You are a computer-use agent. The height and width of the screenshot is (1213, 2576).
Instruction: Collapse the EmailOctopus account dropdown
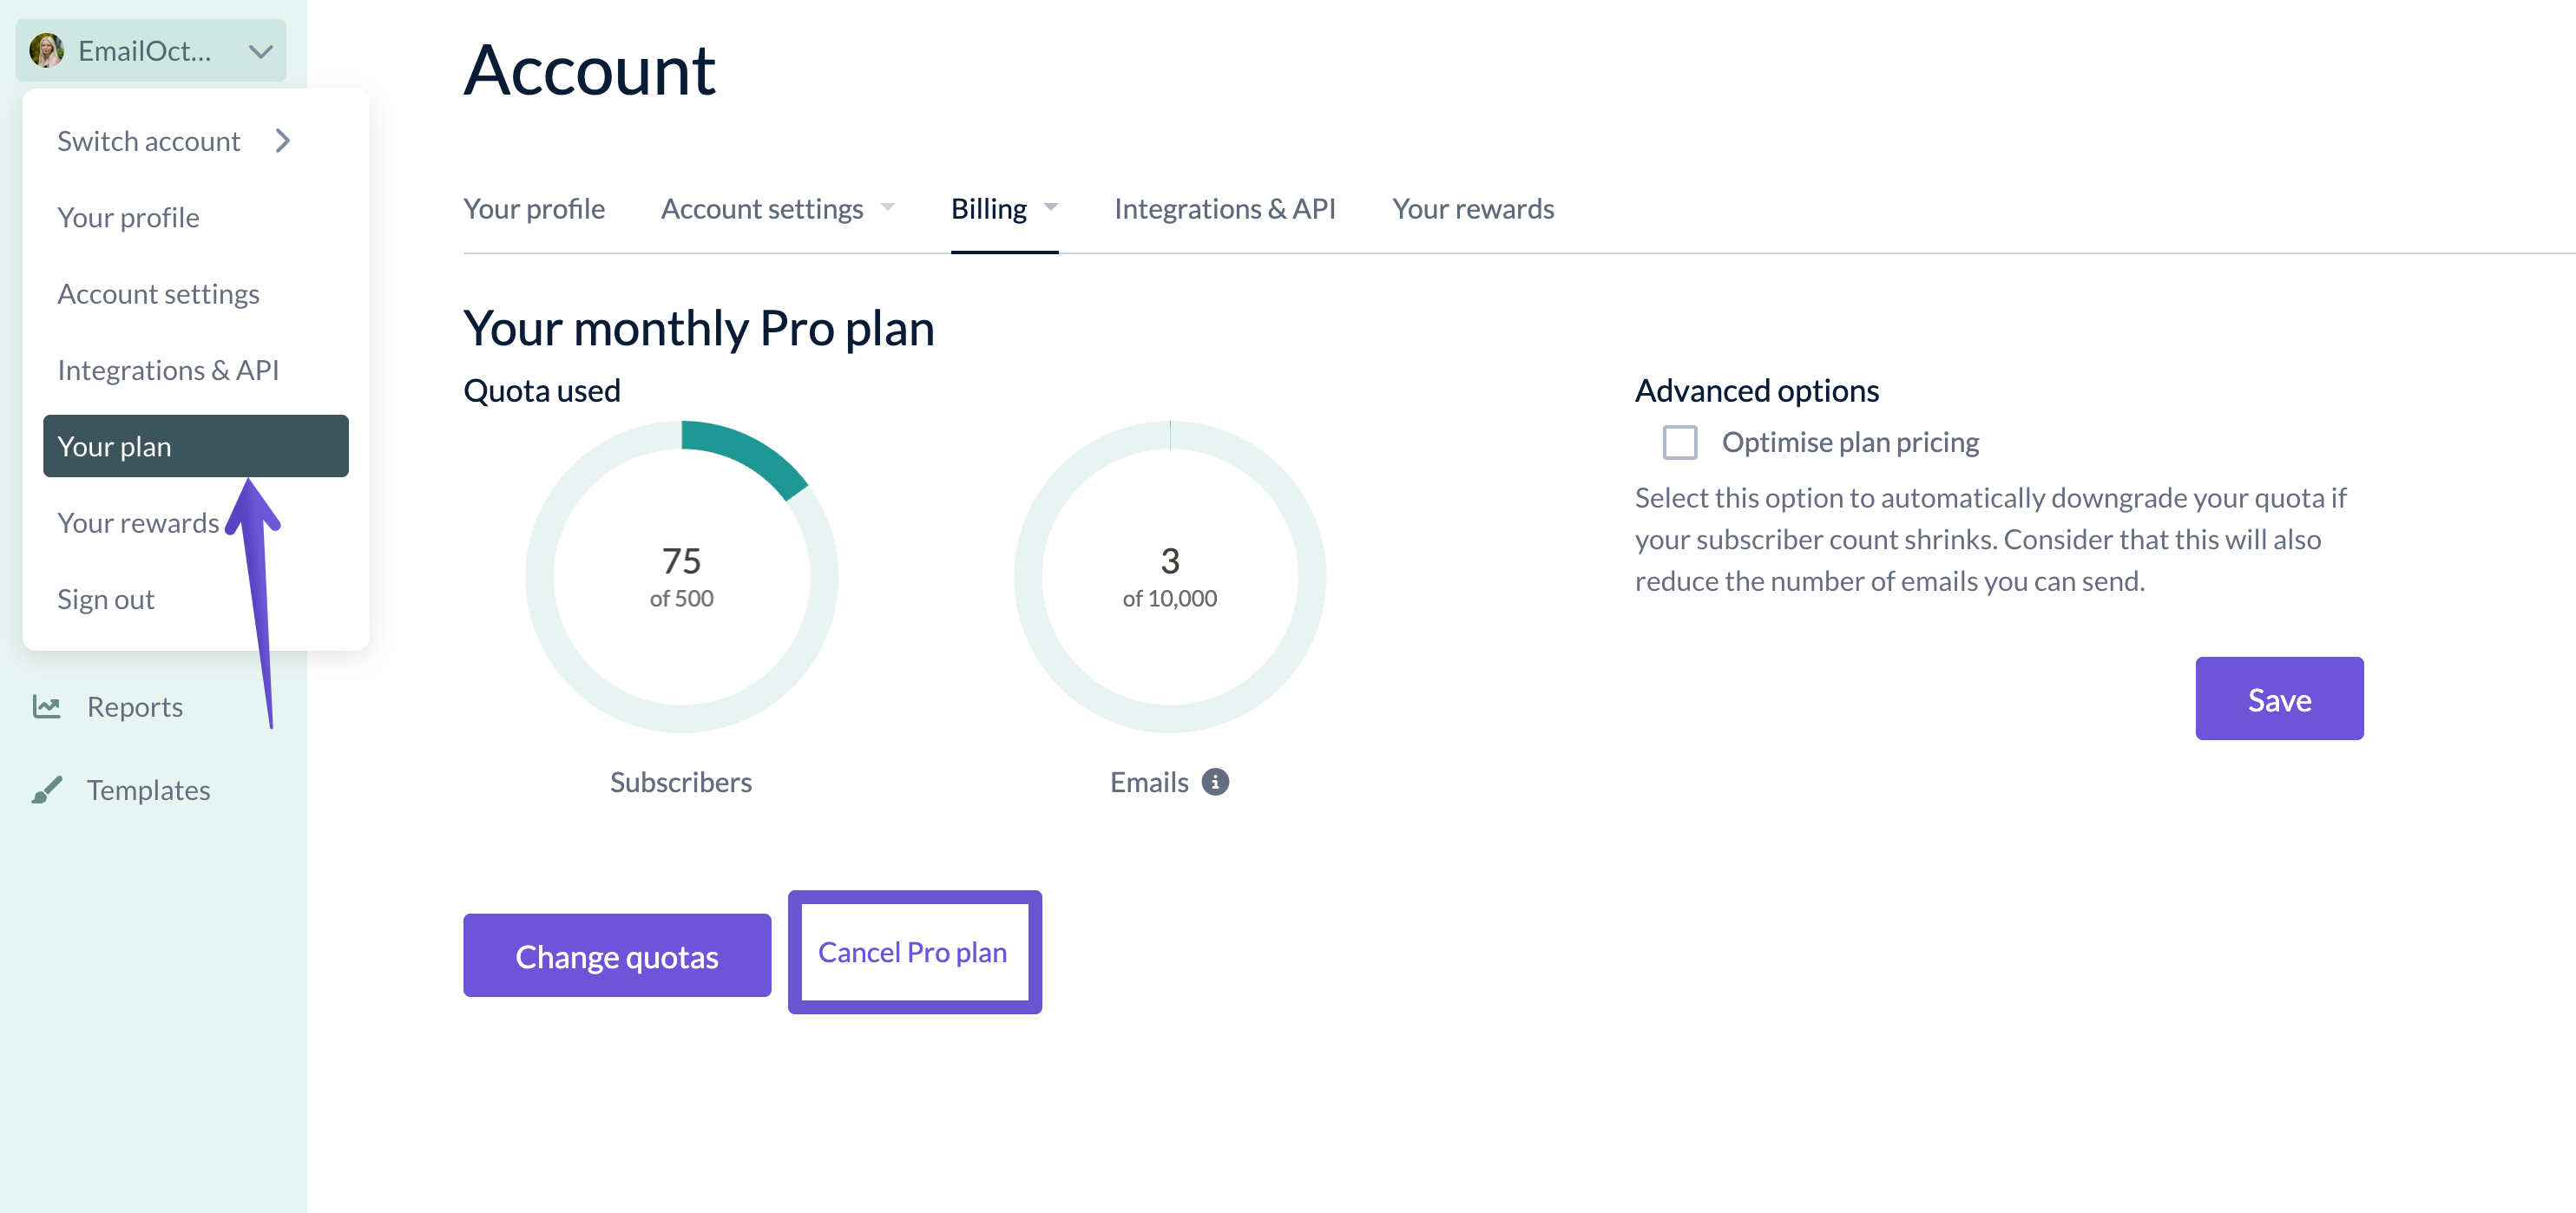click(260, 51)
